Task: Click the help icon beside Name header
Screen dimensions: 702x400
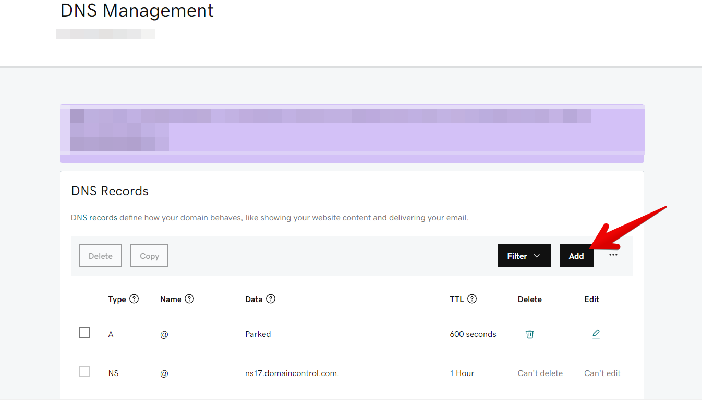Action: click(x=189, y=299)
